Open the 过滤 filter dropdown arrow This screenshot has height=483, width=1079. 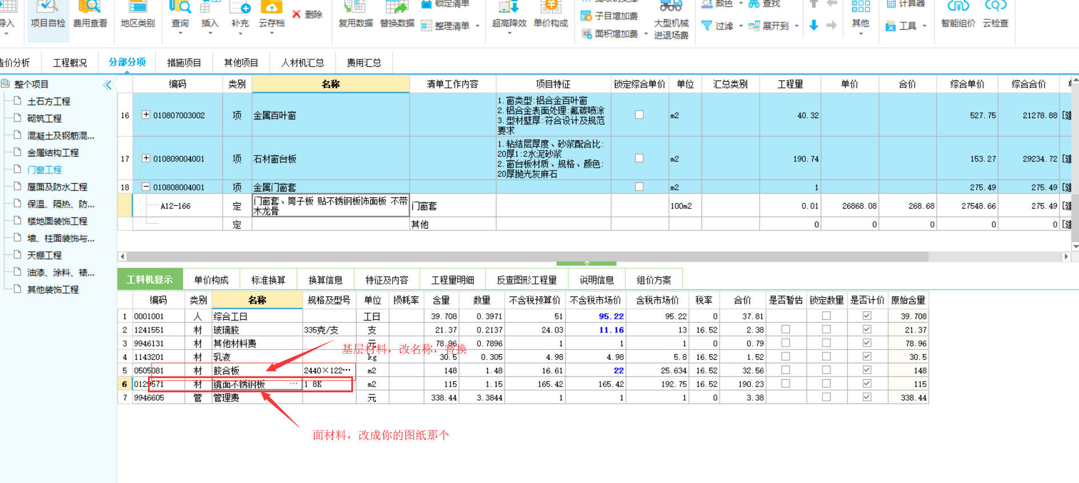coord(741,26)
